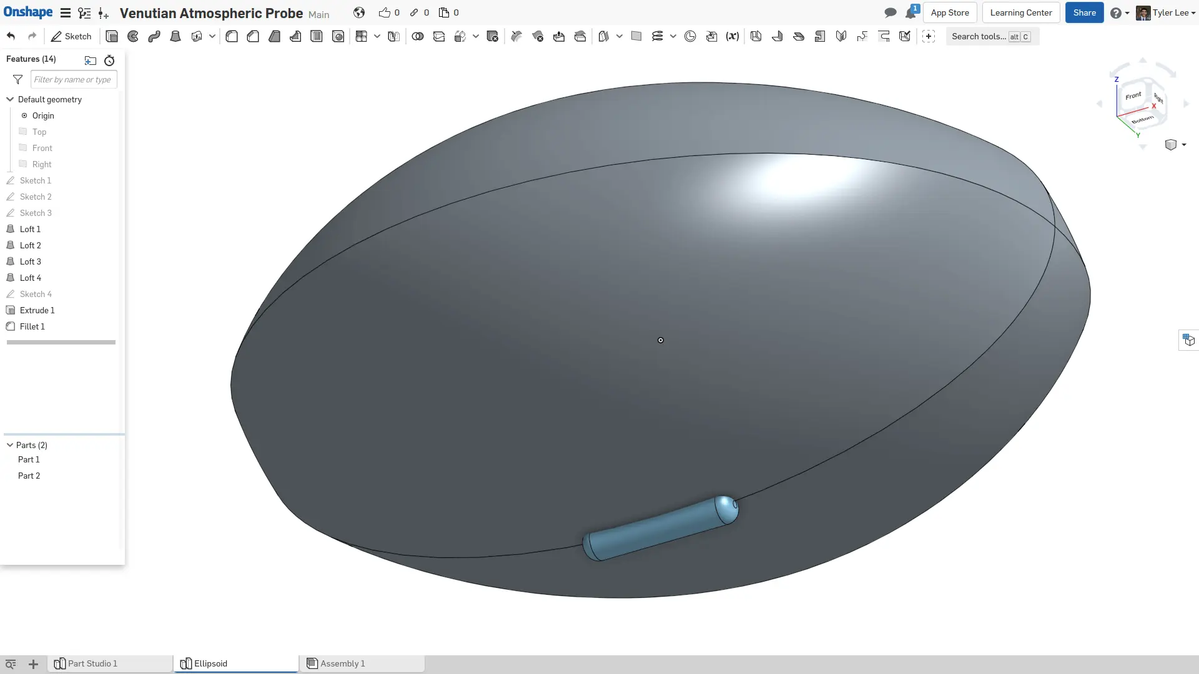Open the main Onshape menu
Viewport: 1199px width, 674px height.
(66, 13)
